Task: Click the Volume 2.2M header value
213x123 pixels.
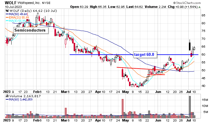Action: [155, 7]
